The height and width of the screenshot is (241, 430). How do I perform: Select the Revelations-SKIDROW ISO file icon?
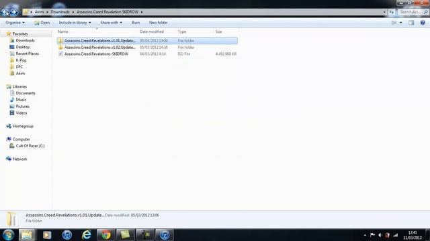pyautogui.click(x=60, y=54)
